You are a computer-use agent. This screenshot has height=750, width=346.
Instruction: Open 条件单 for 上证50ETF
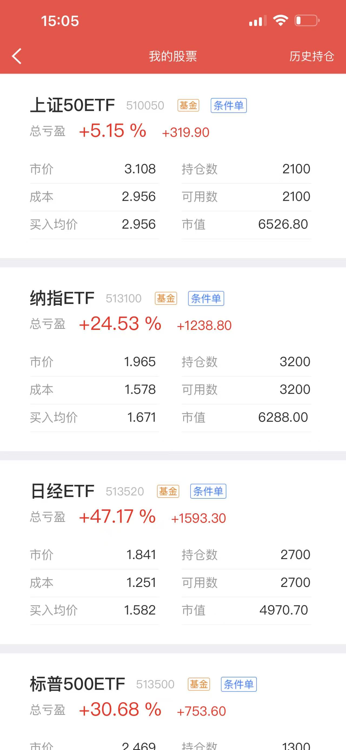(229, 105)
